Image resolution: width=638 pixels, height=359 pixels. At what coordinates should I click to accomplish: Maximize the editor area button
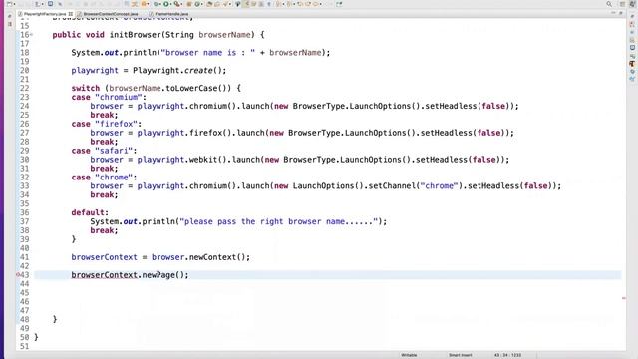click(620, 13)
